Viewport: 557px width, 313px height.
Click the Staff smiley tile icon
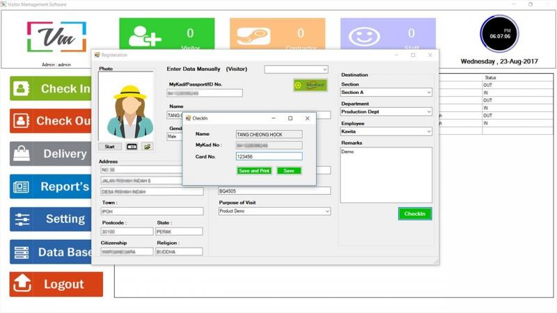click(x=364, y=36)
